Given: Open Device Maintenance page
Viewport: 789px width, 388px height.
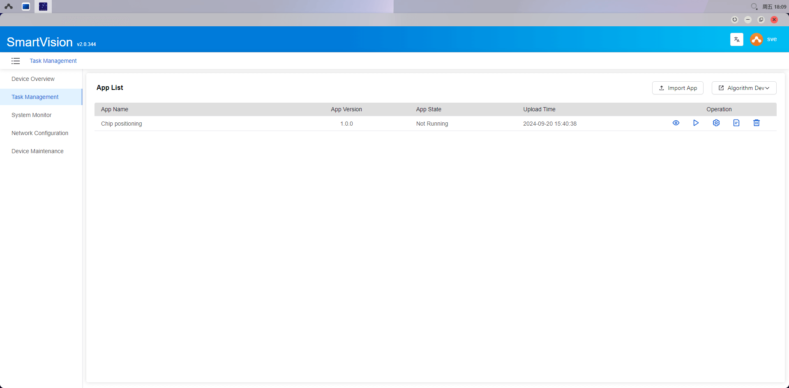Looking at the screenshot, I should pyautogui.click(x=37, y=151).
